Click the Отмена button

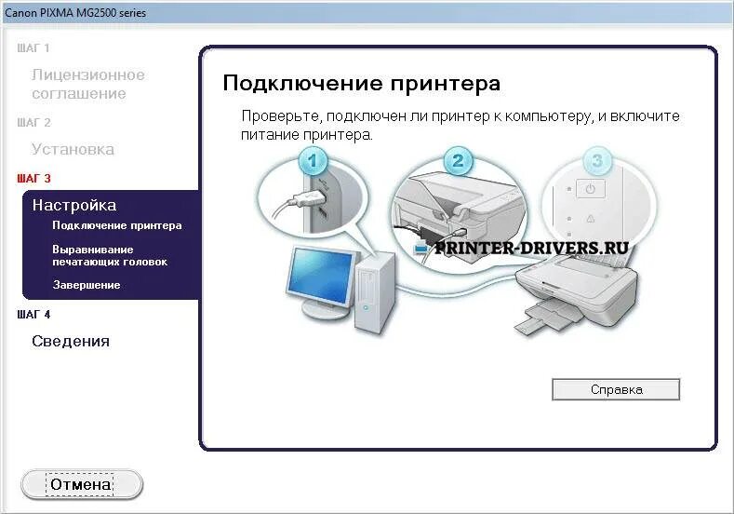[x=82, y=484]
